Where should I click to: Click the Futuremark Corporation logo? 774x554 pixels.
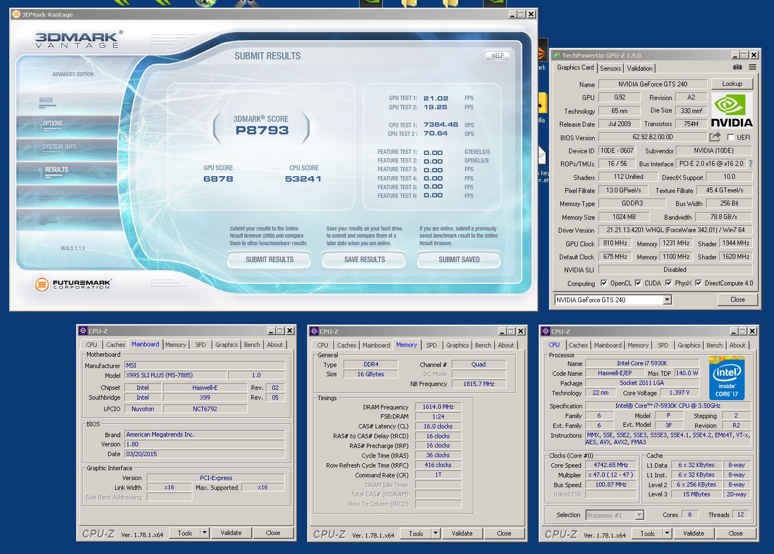(73, 284)
